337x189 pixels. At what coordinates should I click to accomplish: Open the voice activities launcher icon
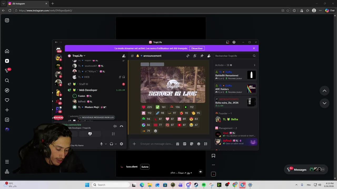point(113,134)
